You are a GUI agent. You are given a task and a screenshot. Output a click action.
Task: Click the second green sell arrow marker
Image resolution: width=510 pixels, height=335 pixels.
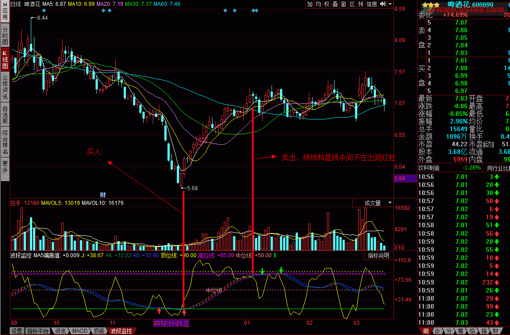[x=281, y=270]
